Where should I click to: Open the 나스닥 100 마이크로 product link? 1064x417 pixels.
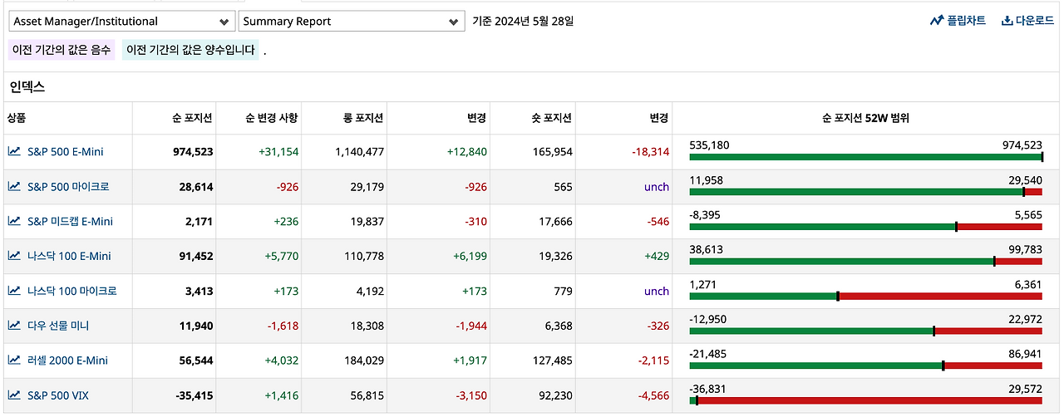72,292
